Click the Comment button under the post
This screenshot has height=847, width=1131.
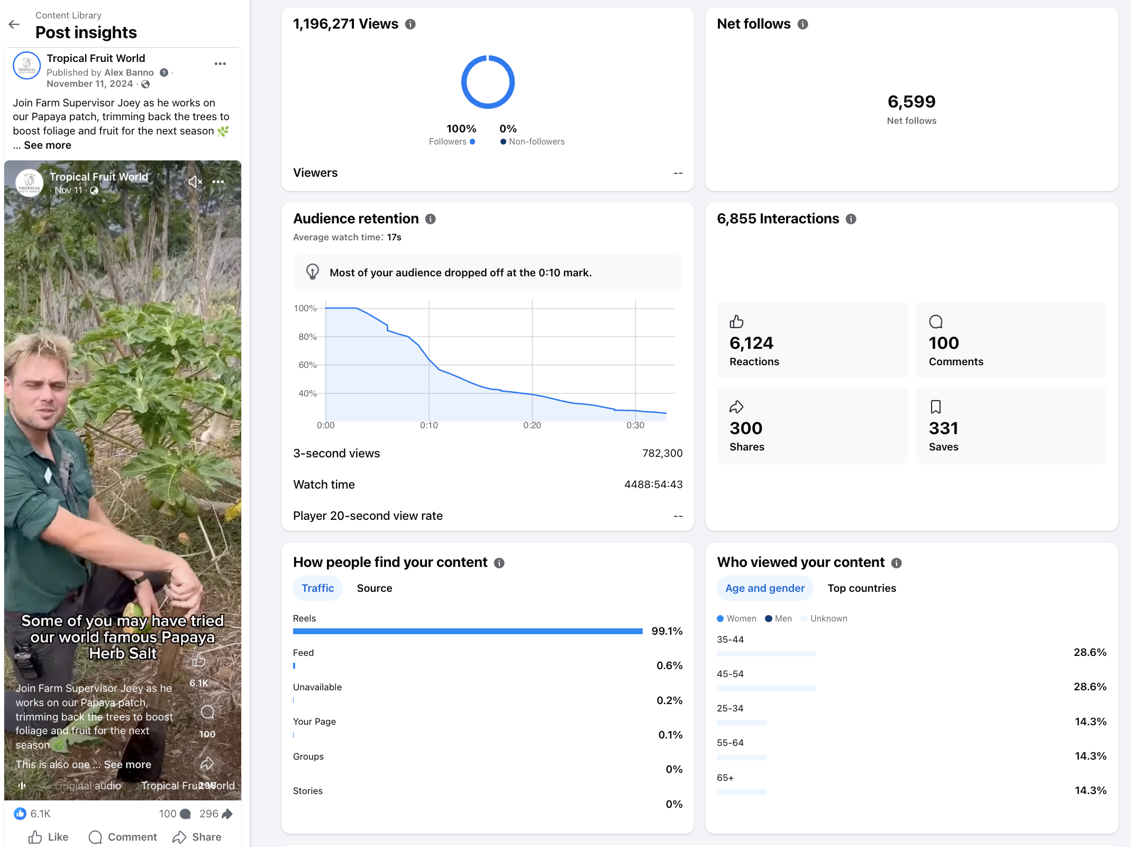pyautogui.click(x=123, y=837)
